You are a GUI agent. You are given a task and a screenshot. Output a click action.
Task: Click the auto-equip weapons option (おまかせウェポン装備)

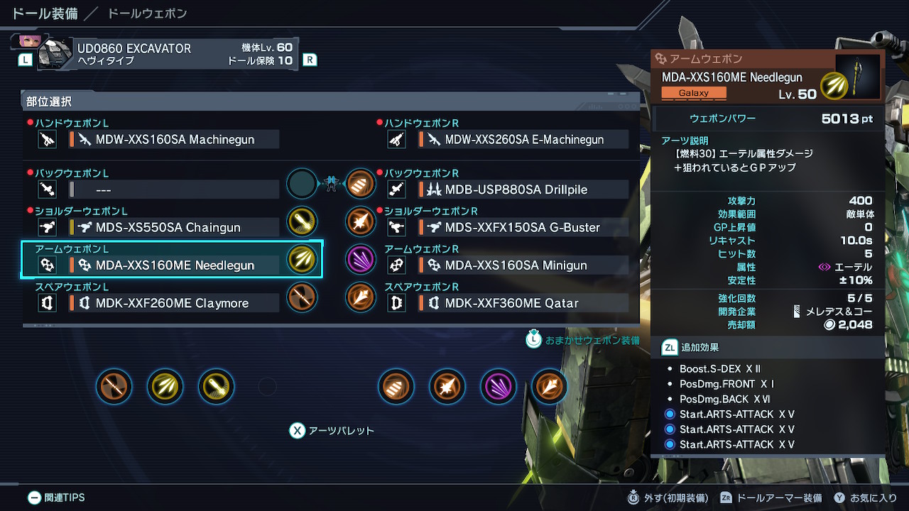[x=583, y=340]
